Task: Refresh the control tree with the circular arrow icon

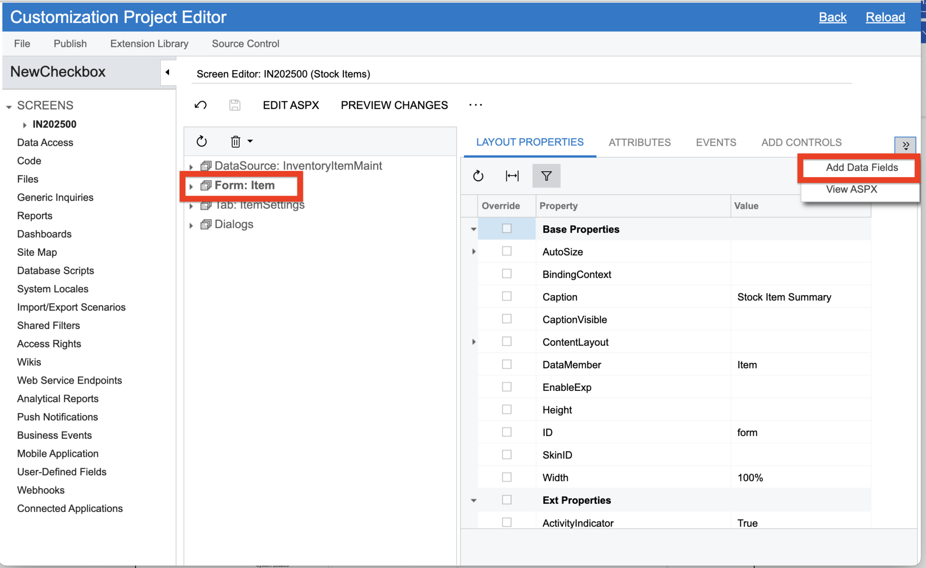Action: coord(202,141)
